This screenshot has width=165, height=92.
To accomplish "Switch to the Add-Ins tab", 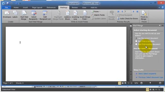I will (94, 7).
